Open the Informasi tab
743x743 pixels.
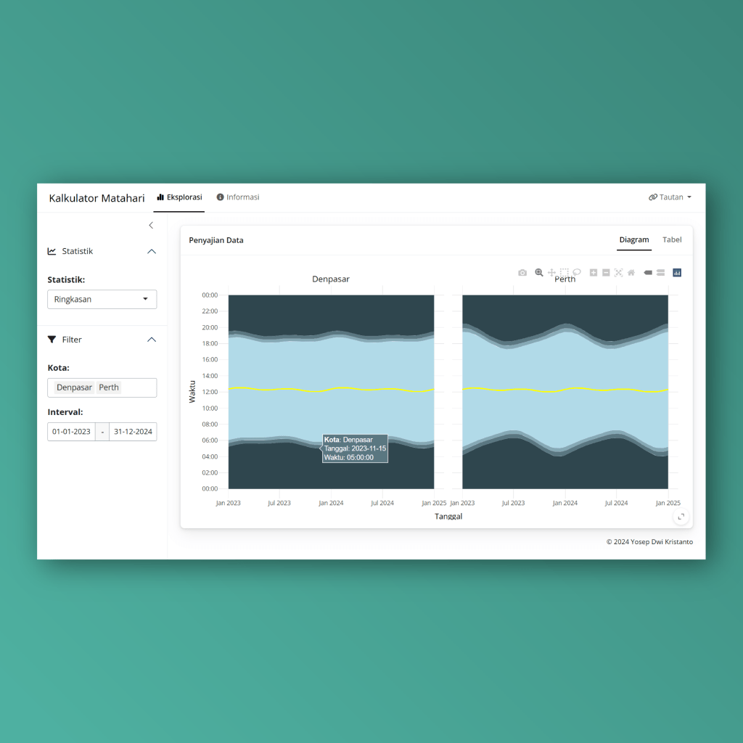(x=238, y=197)
